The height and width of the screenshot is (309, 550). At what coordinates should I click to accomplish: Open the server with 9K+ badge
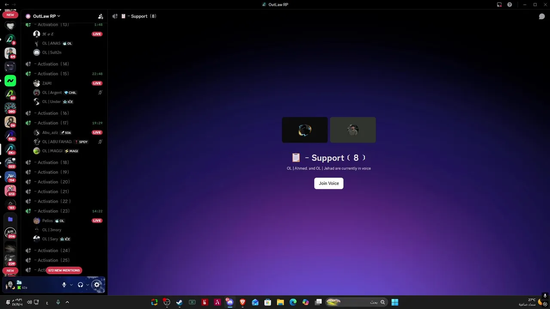[x=10, y=135]
